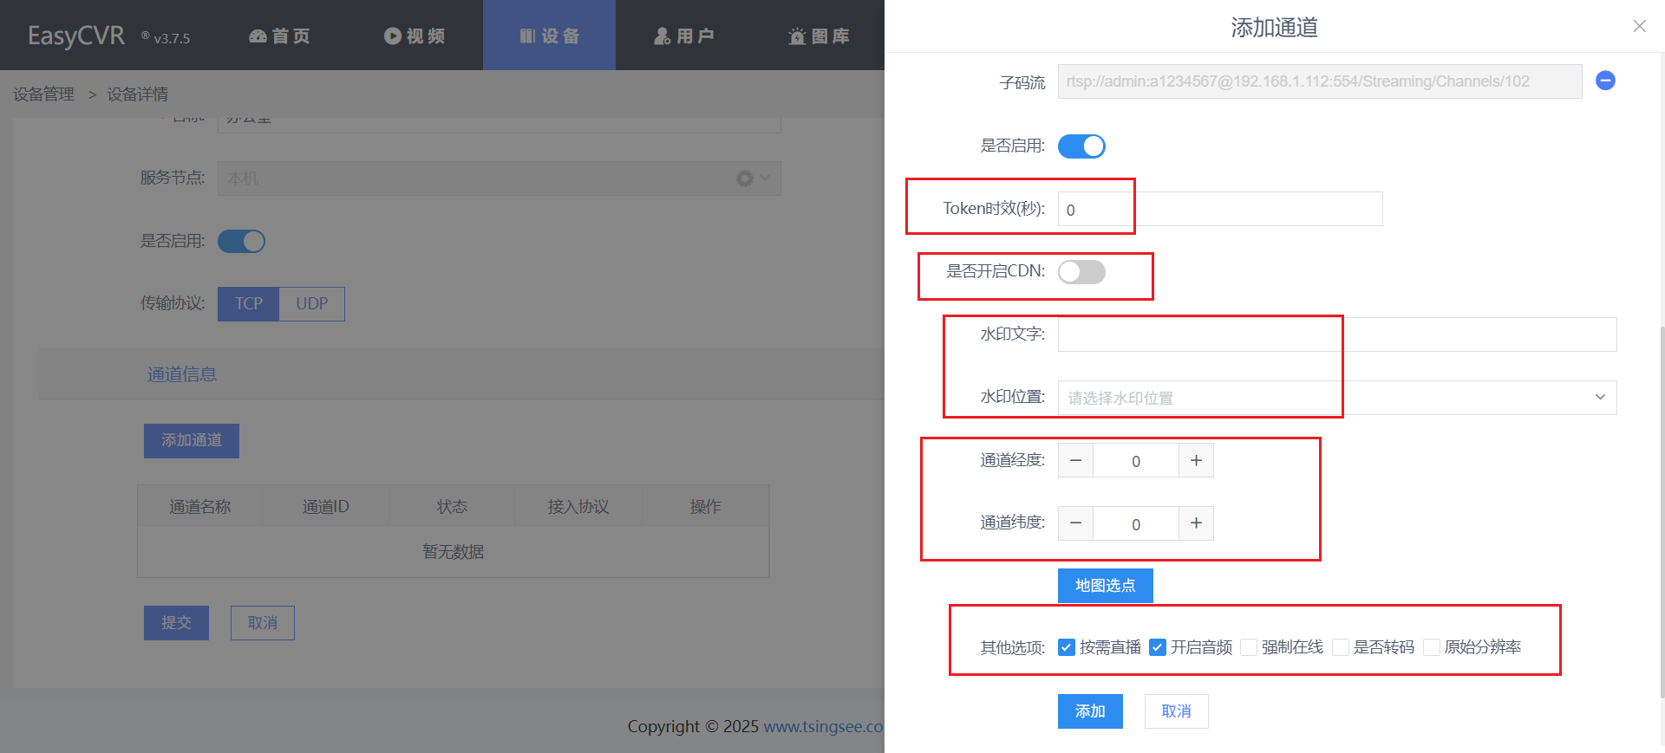The image size is (1665, 753).
Task: Click the 通道纬度 value field
Action: coord(1136,523)
